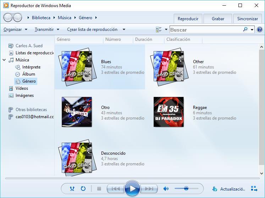Sort by the Género column header
This screenshot has width=265, height=198.
(79, 39)
